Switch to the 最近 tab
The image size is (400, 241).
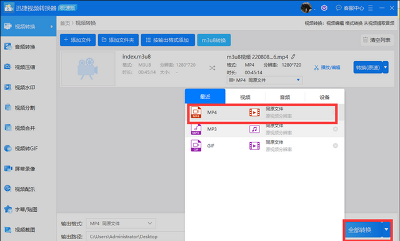tap(205, 97)
